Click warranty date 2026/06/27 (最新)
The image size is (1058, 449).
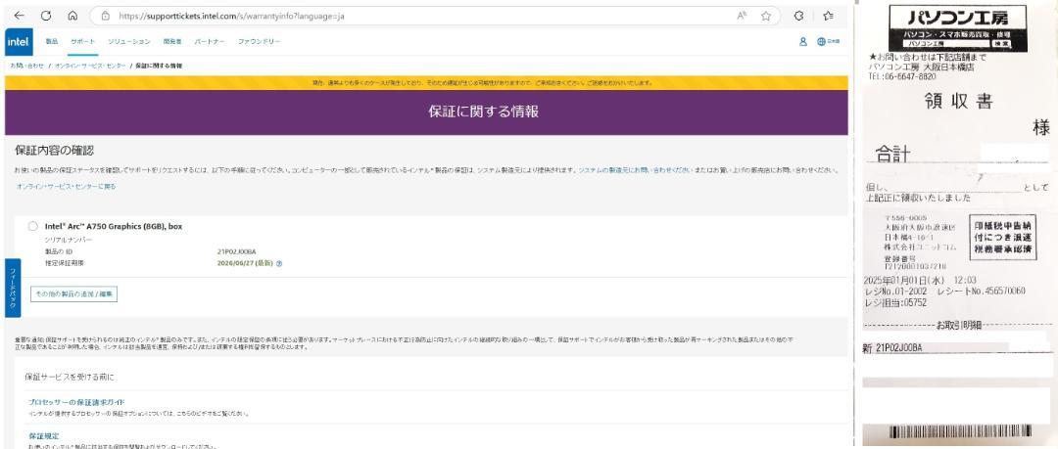click(245, 263)
